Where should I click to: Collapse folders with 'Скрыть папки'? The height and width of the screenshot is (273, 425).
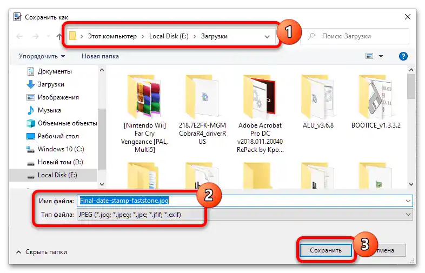(x=42, y=252)
